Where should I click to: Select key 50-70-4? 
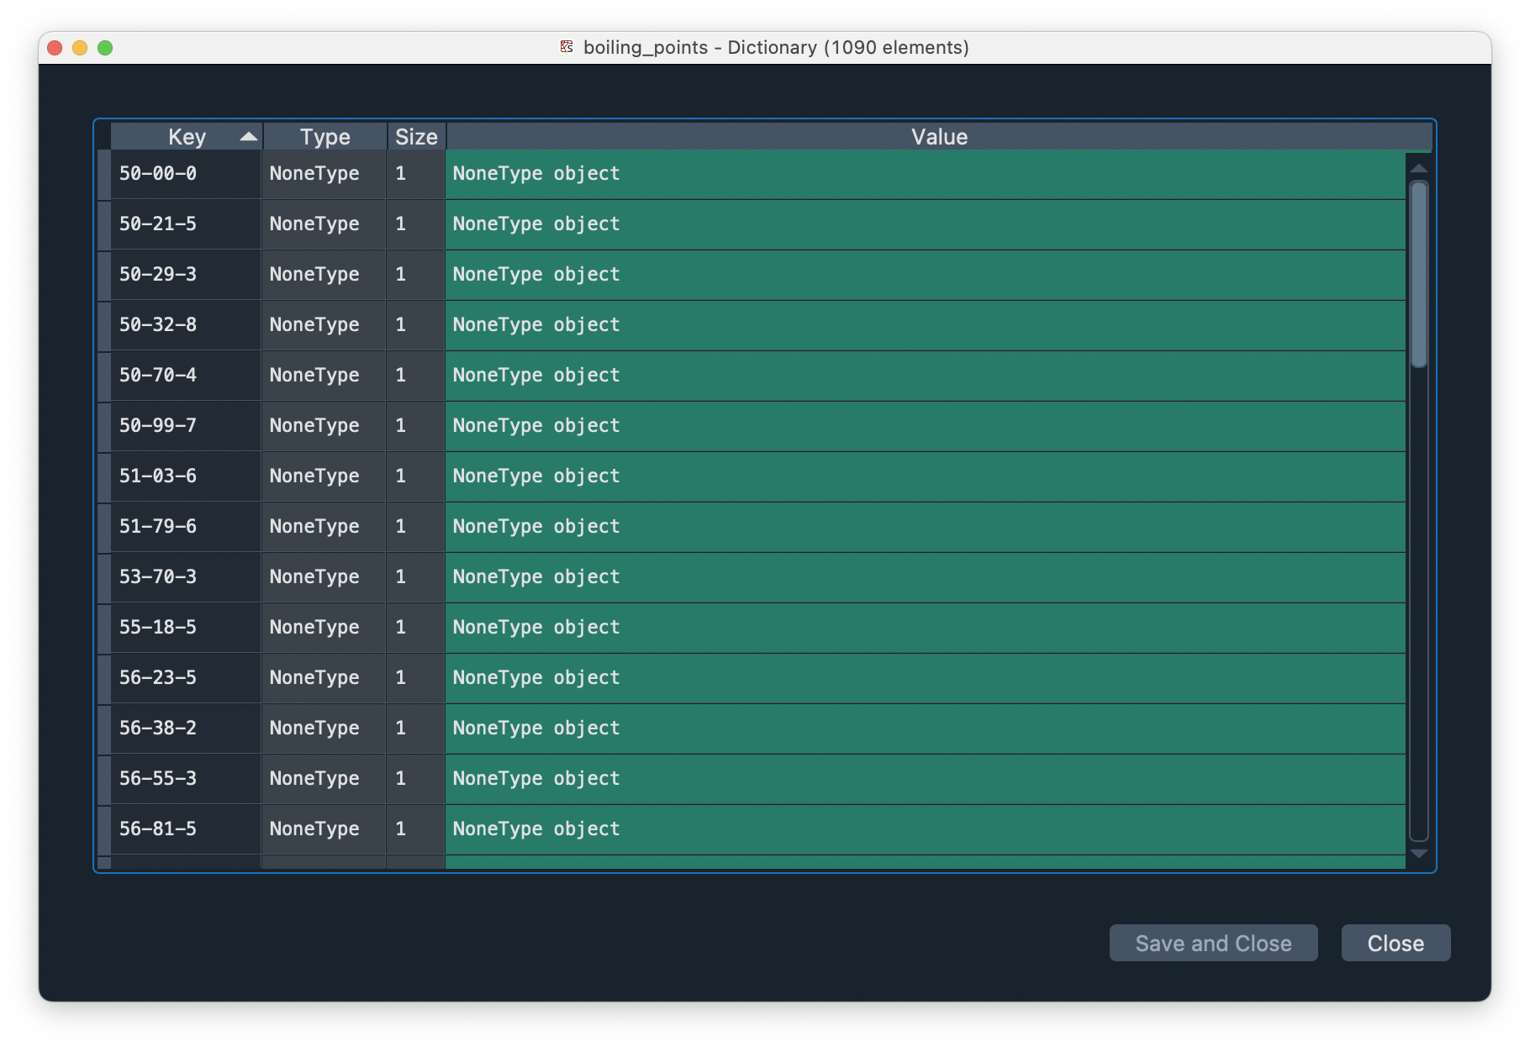186,376
